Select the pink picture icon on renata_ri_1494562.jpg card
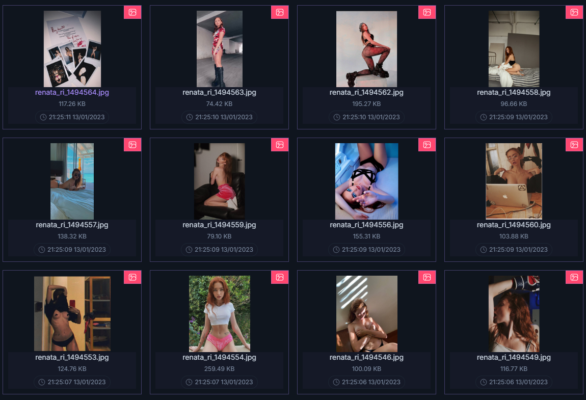This screenshot has height=400, width=586. [x=427, y=12]
